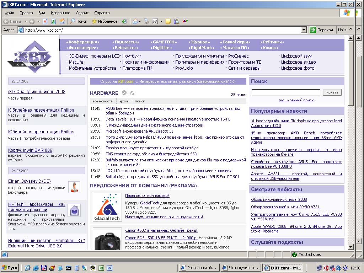This screenshot has width=364, height=273.
Task: Click the site search input field
Action: (x=286, y=92)
